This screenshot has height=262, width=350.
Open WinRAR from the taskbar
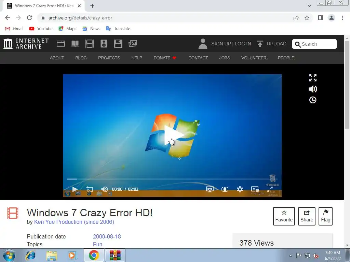[115, 255]
